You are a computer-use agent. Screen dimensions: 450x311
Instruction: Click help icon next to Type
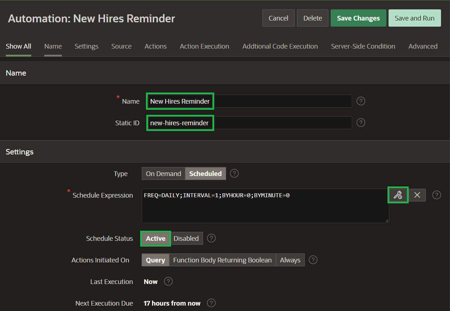click(234, 173)
